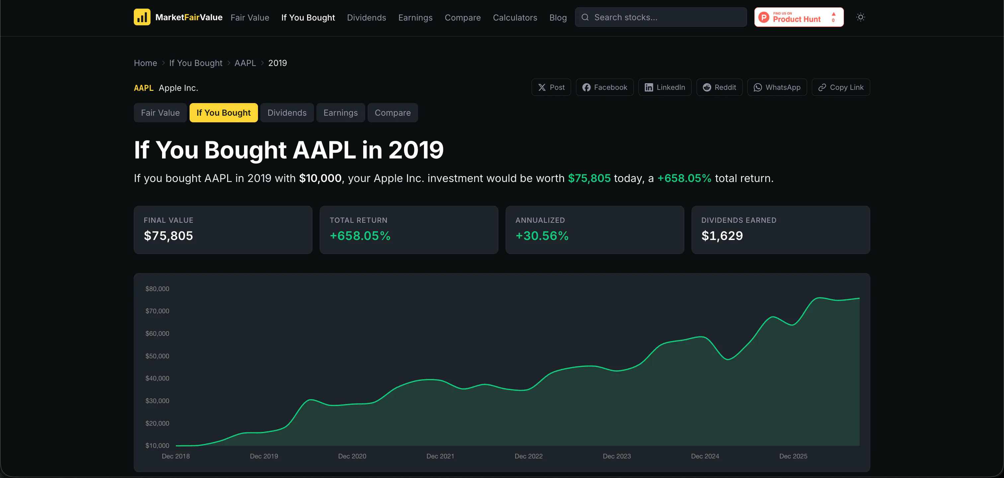Viewport: 1004px width, 478px height.
Task: Toggle light/dark theme sun icon
Action: (861, 17)
